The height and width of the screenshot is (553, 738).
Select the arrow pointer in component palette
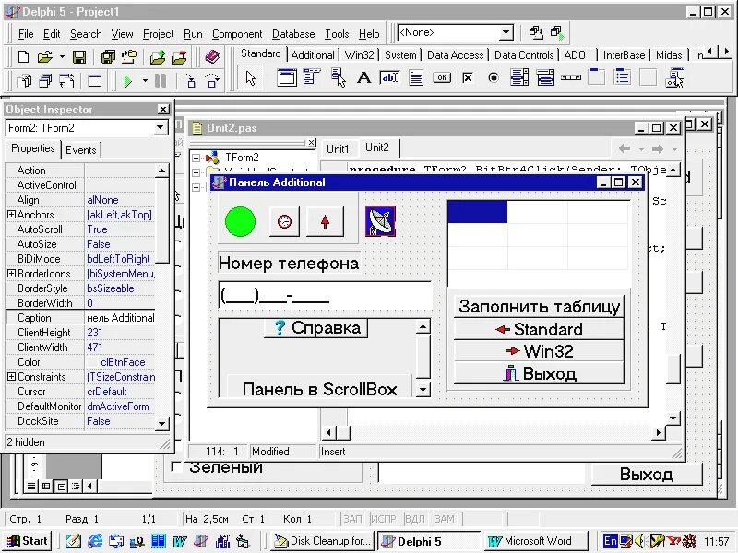[x=251, y=77]
